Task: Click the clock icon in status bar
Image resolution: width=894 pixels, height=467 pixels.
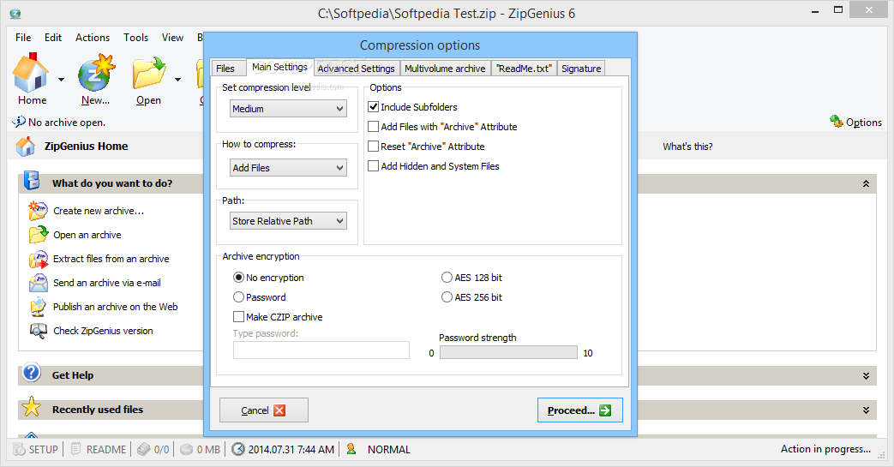Action: point(238,449)
